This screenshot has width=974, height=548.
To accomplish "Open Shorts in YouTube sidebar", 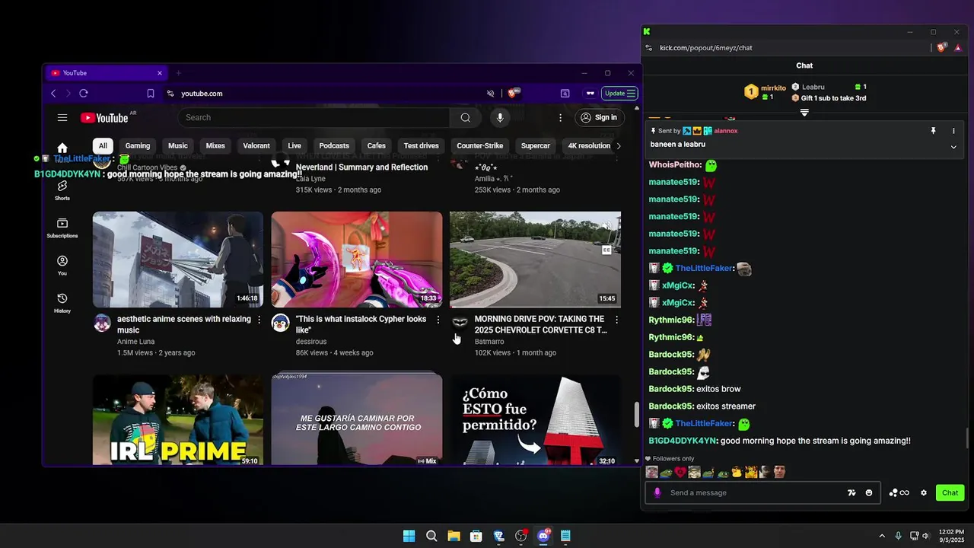I will (x=62, y=190).
